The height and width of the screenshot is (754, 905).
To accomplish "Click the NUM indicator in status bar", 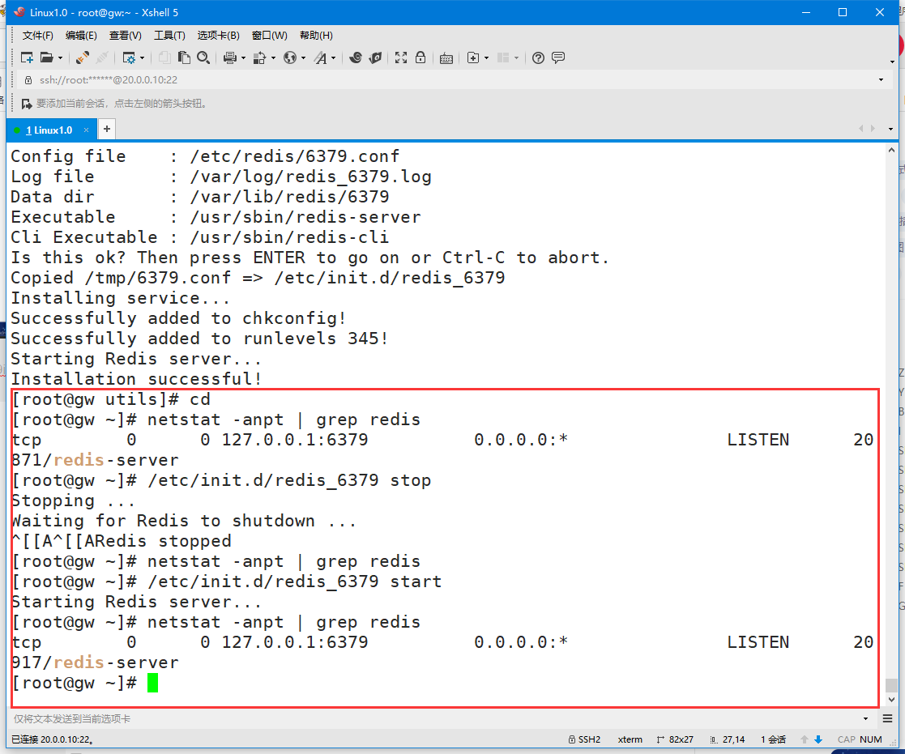I will click(x=870, y=739).
